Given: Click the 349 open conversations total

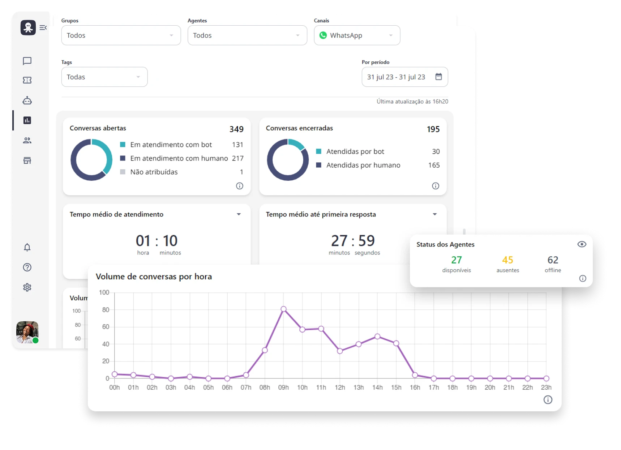Looking at the screenshot, I should (236, 129).
